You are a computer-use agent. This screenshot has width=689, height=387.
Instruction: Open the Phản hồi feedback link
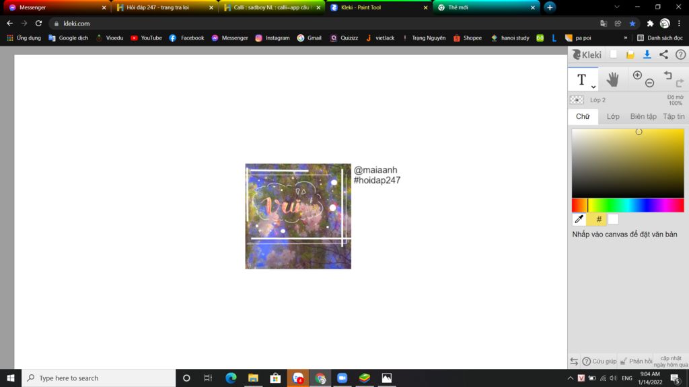tap(637, 361)
